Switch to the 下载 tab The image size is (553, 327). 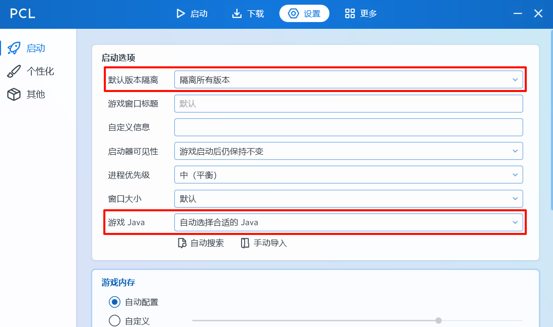[x=248, y=14]
